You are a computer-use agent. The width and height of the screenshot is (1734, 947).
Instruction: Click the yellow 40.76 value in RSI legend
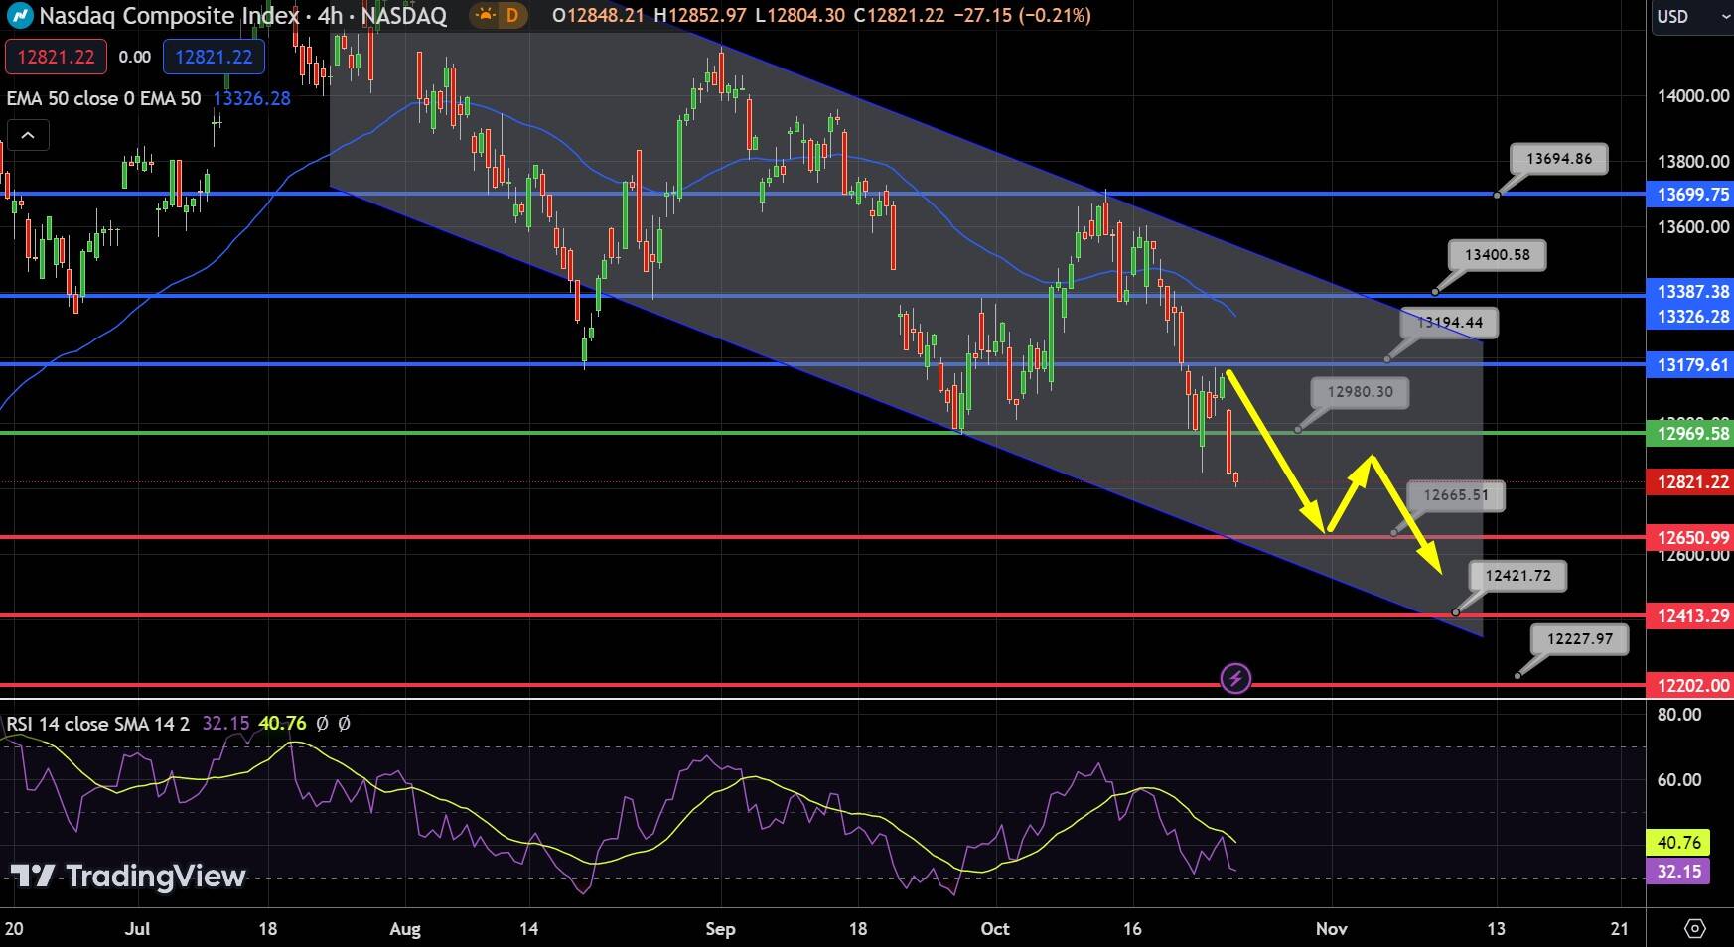282,724
